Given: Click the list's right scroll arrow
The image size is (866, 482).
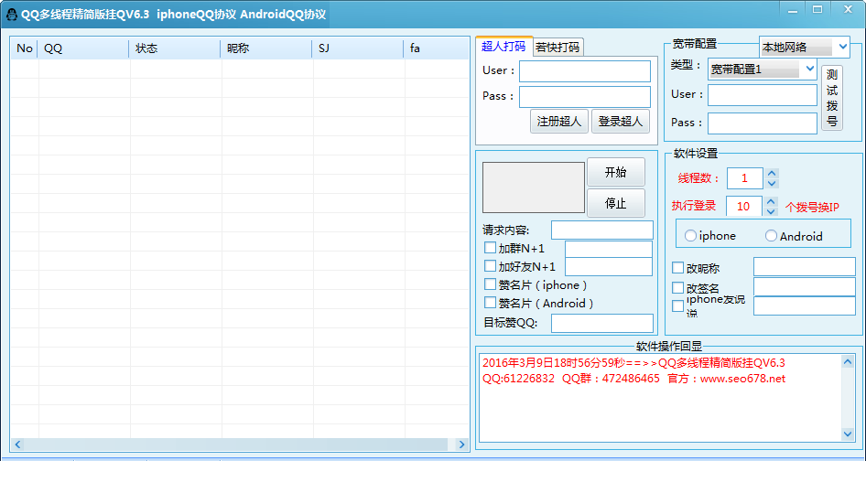Looking at the screenshot, I should pyautogui.click(x=461, y=445).
